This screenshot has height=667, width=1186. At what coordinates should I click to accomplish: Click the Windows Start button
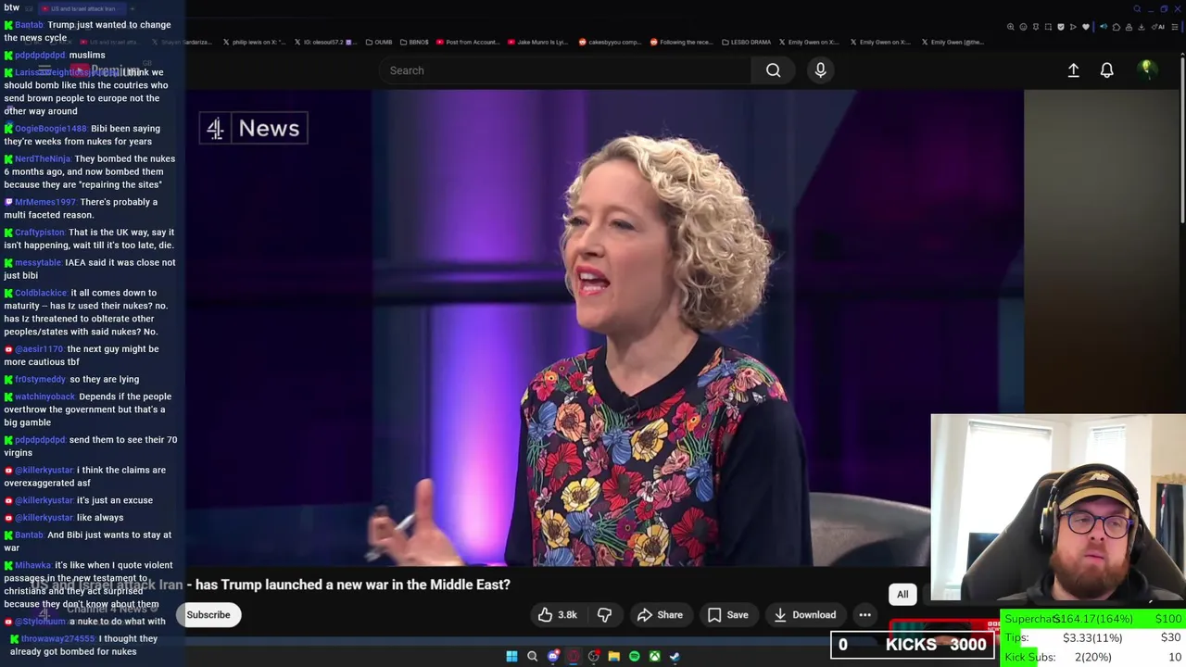pos(511,656)
